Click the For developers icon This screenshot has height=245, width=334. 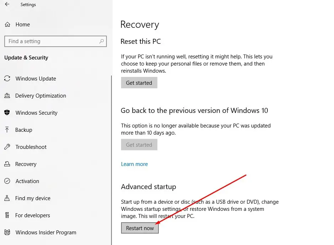7,215
